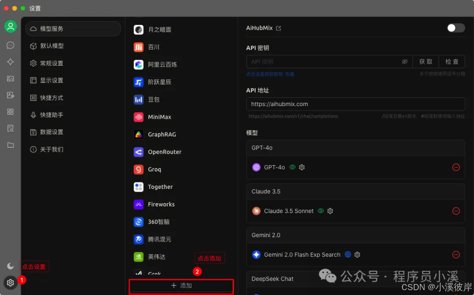
Task: Collapse the Gemini 2.0 model group header
Action: [x=355, y=235]
